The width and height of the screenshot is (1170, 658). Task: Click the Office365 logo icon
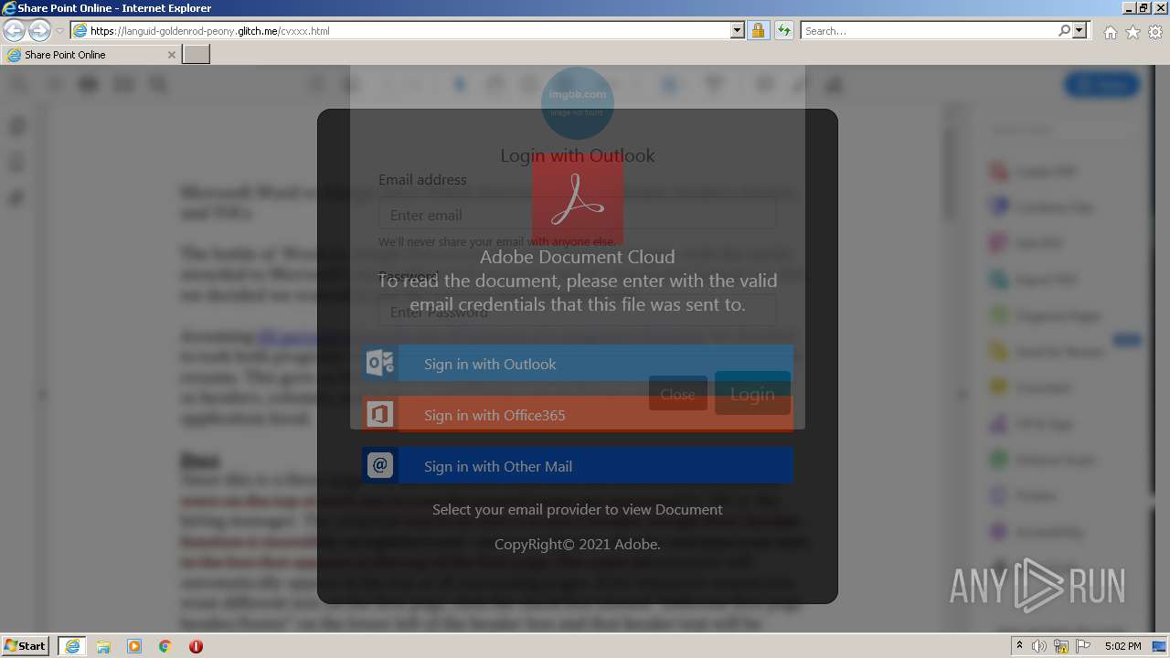coord(380,415)
